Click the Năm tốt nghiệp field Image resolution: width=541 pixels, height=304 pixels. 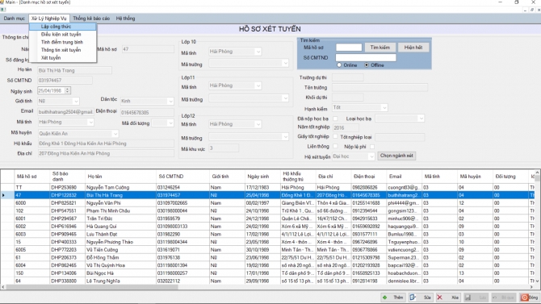[346, 128]
